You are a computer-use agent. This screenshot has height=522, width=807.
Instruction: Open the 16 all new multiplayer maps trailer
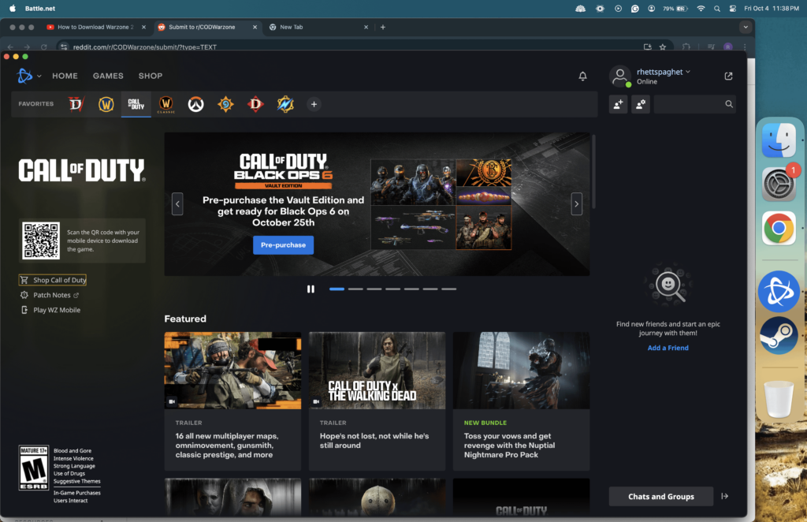pyautogui.click(x=232, y=401)
